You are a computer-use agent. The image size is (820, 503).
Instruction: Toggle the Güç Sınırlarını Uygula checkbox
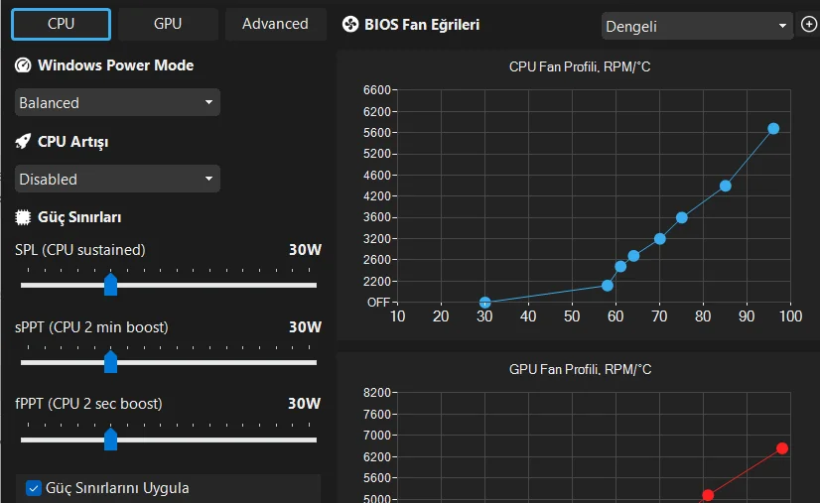34,488
